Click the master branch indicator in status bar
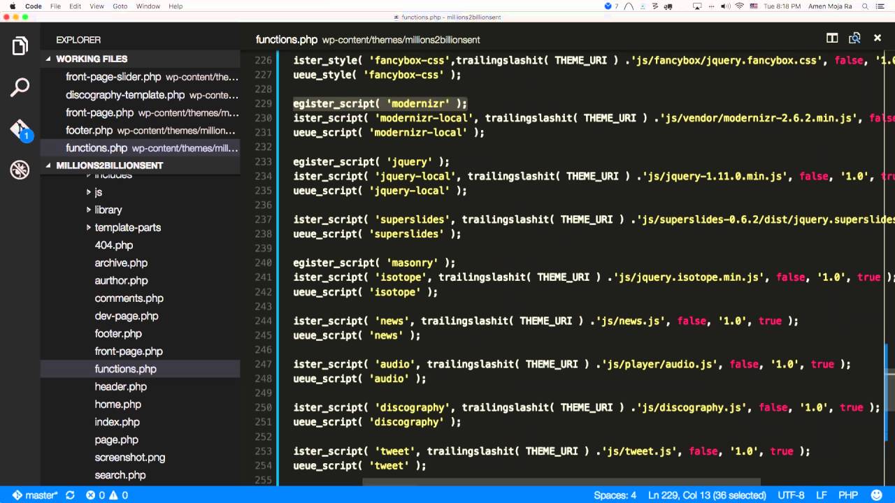 [35, 495]
